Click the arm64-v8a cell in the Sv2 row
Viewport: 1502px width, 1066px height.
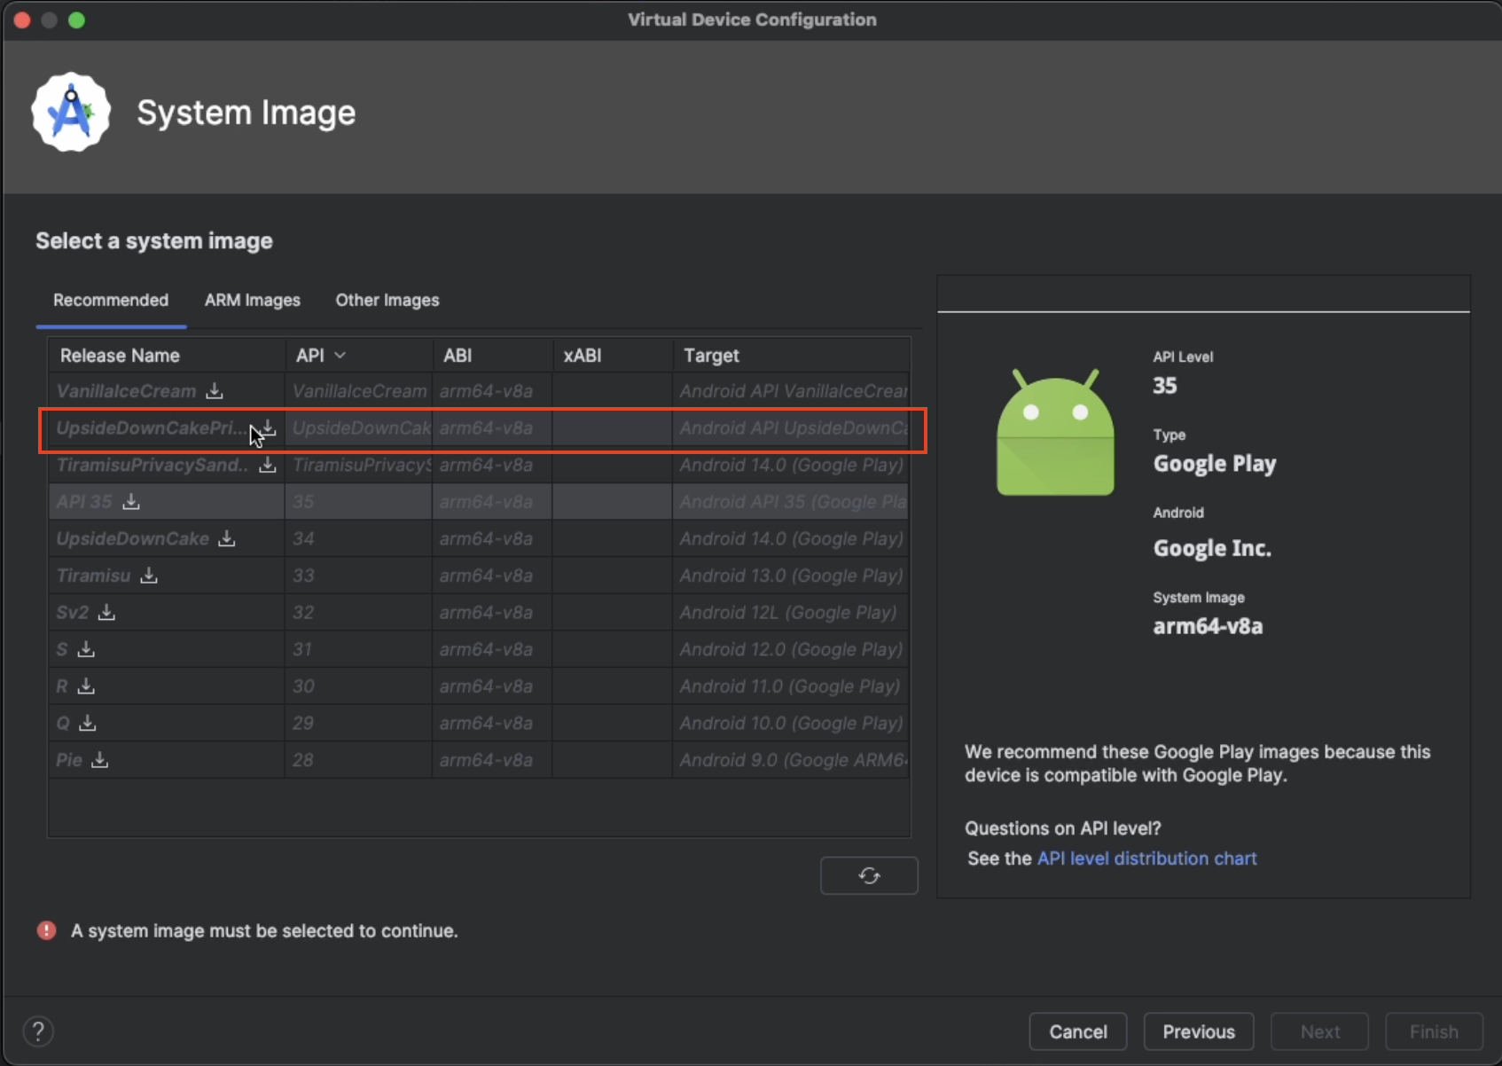[492, 612]
